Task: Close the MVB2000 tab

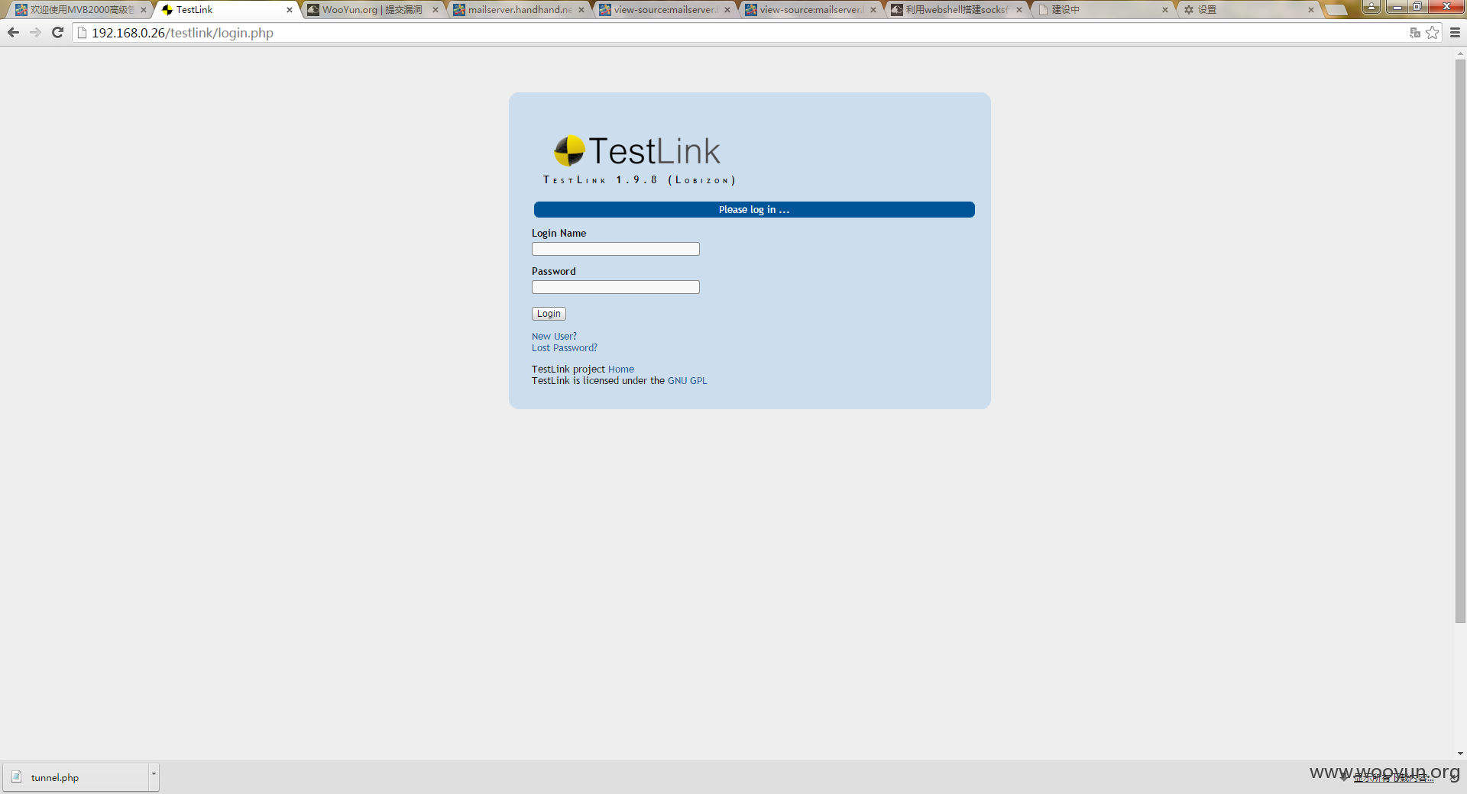Action: pyautogui.click(x=144, y=10)
